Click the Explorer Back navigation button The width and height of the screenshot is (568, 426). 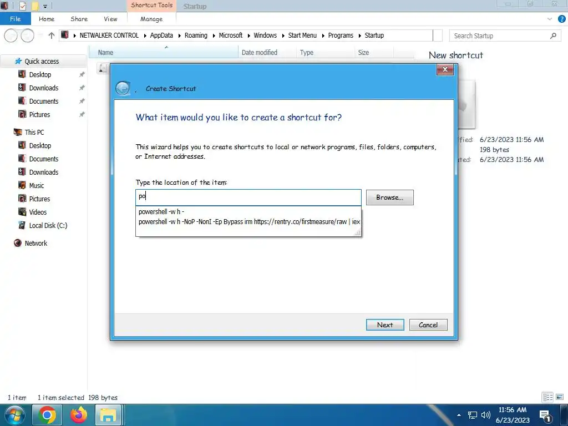[x=11, y=35]
